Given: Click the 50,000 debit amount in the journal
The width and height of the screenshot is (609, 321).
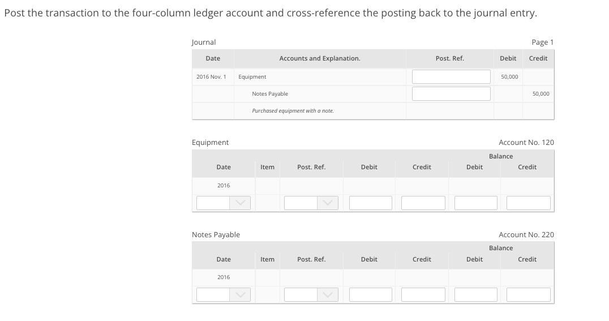Looking at the screenshot, I should [x=509, y=77].
